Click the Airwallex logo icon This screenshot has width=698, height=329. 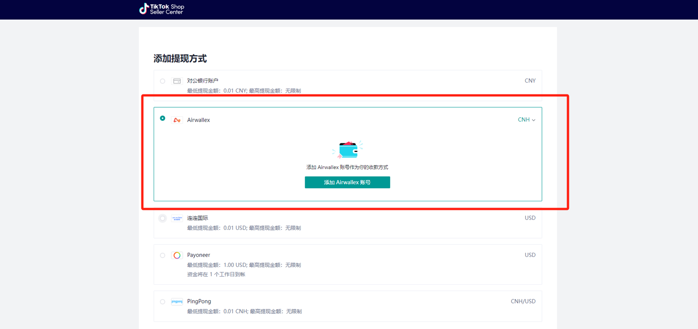(177, 120)
